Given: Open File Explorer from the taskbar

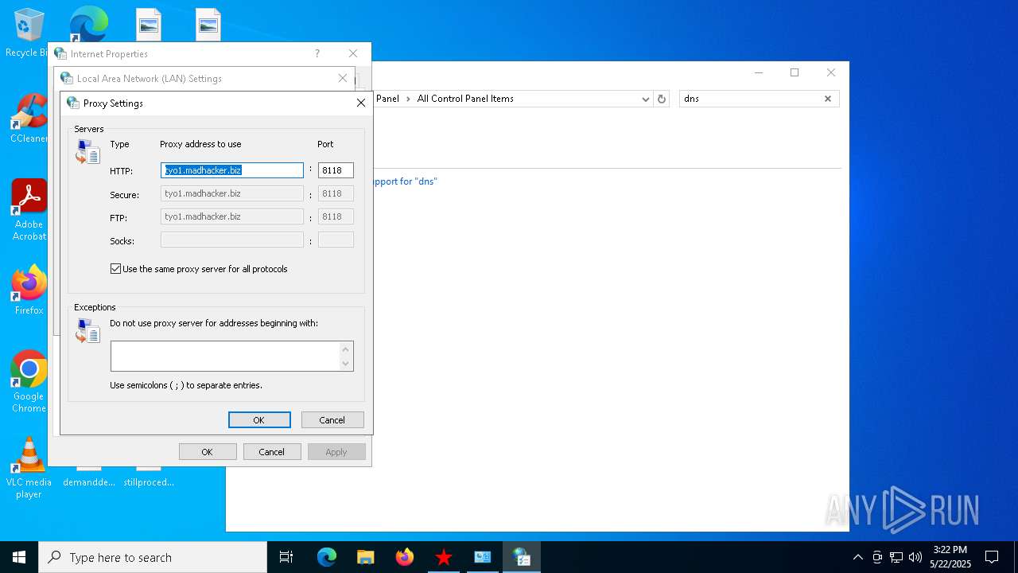Looking at the screenshot, I should pos(366,557).
